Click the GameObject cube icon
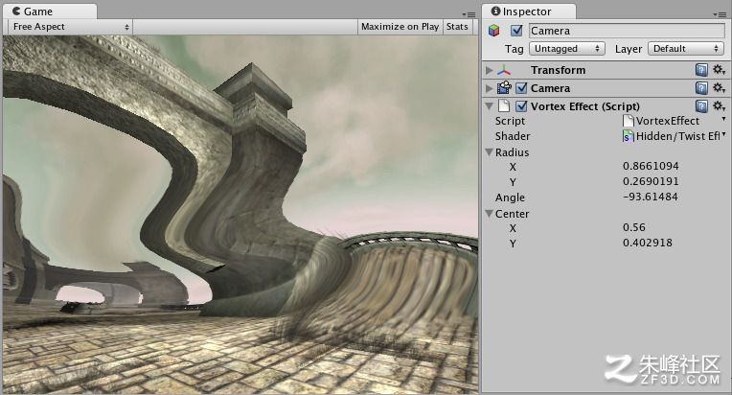 tap(494, 31)
